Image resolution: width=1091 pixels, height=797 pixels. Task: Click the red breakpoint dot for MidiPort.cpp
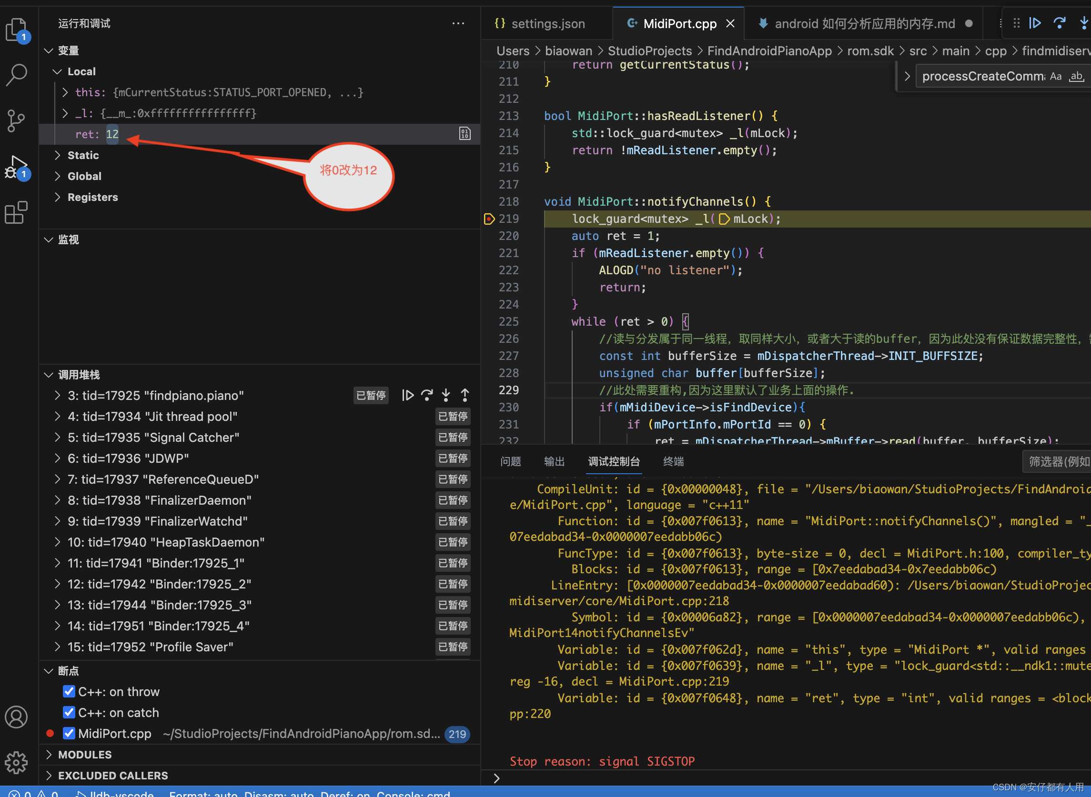coord(50,733)
